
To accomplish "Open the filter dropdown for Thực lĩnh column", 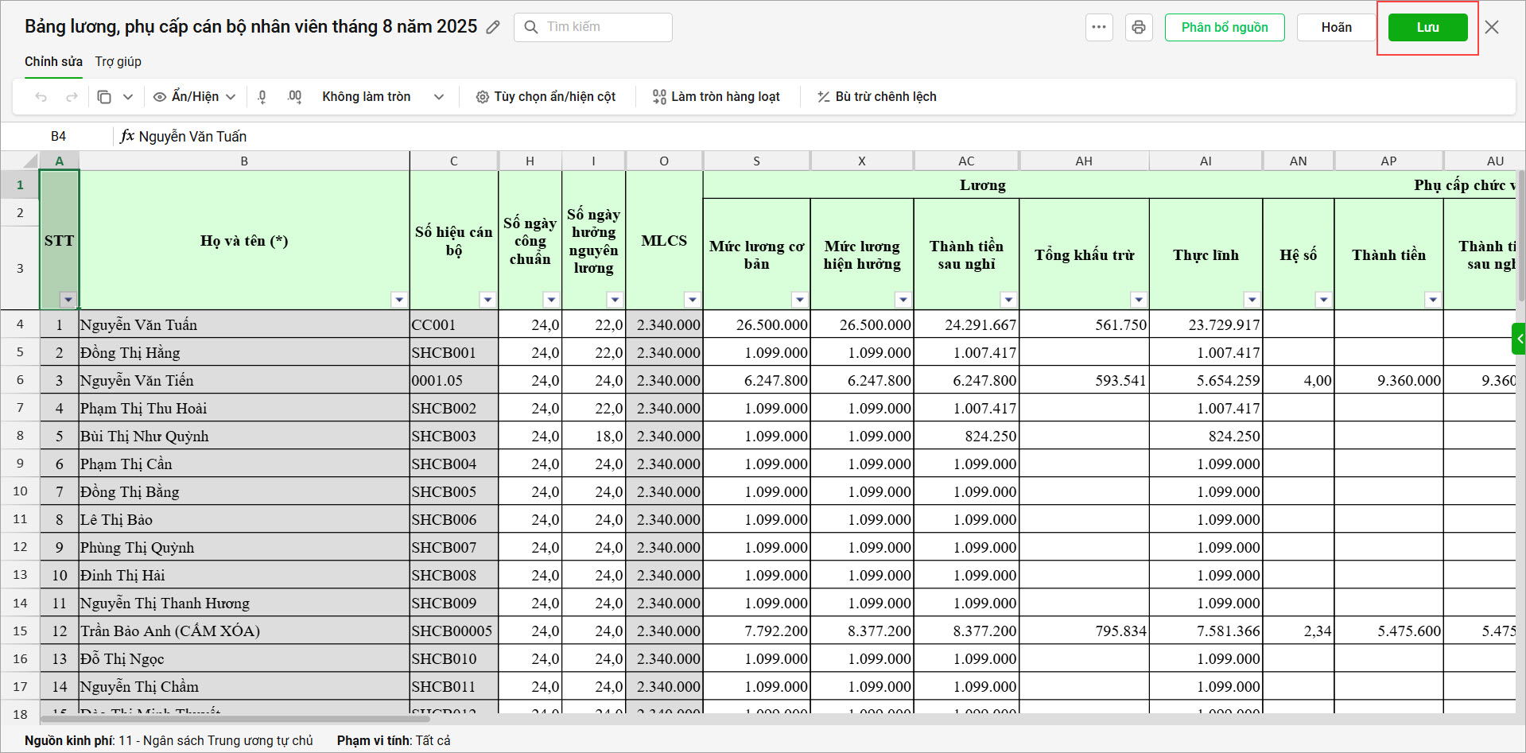I will [1252, 300].
